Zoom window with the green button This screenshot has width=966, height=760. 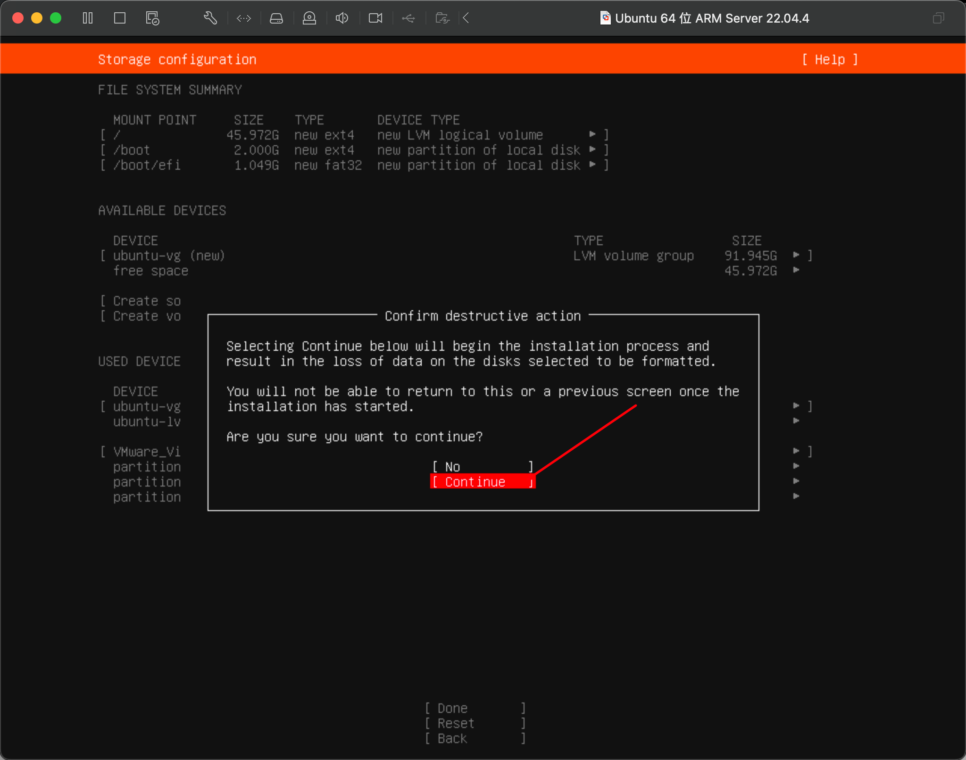pyautogui.click(x=56, y=18)
